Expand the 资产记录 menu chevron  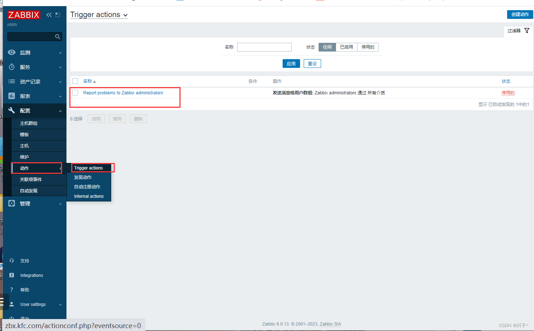(x=60, y=82)
